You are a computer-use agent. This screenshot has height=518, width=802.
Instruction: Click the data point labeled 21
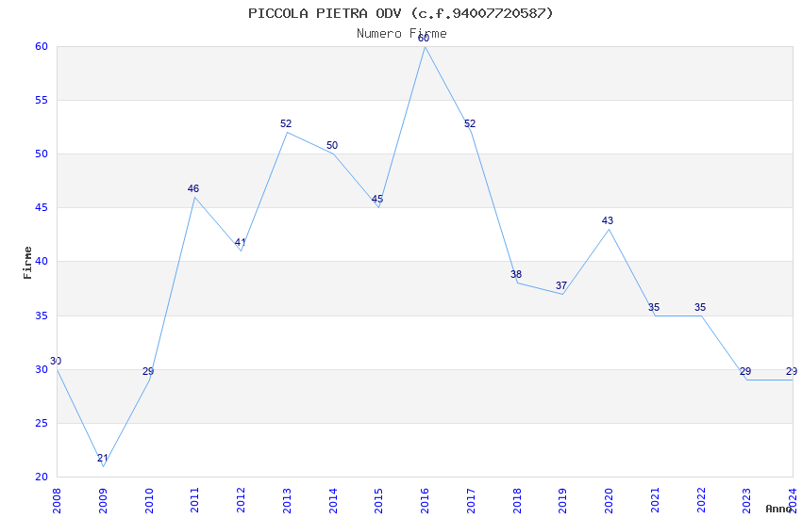[103, 465]
